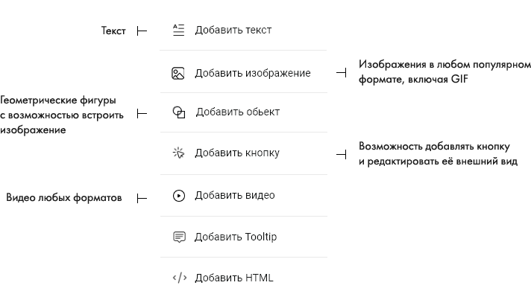The height and width of the screenshot is (297, 531).
Task: Click the GIF image formats description text
Action: [x=444, y=71]
